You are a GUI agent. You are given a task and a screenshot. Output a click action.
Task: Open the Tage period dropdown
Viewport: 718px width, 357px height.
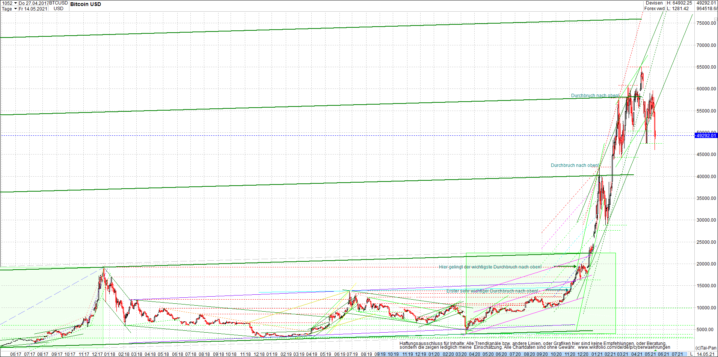(9, 9)
